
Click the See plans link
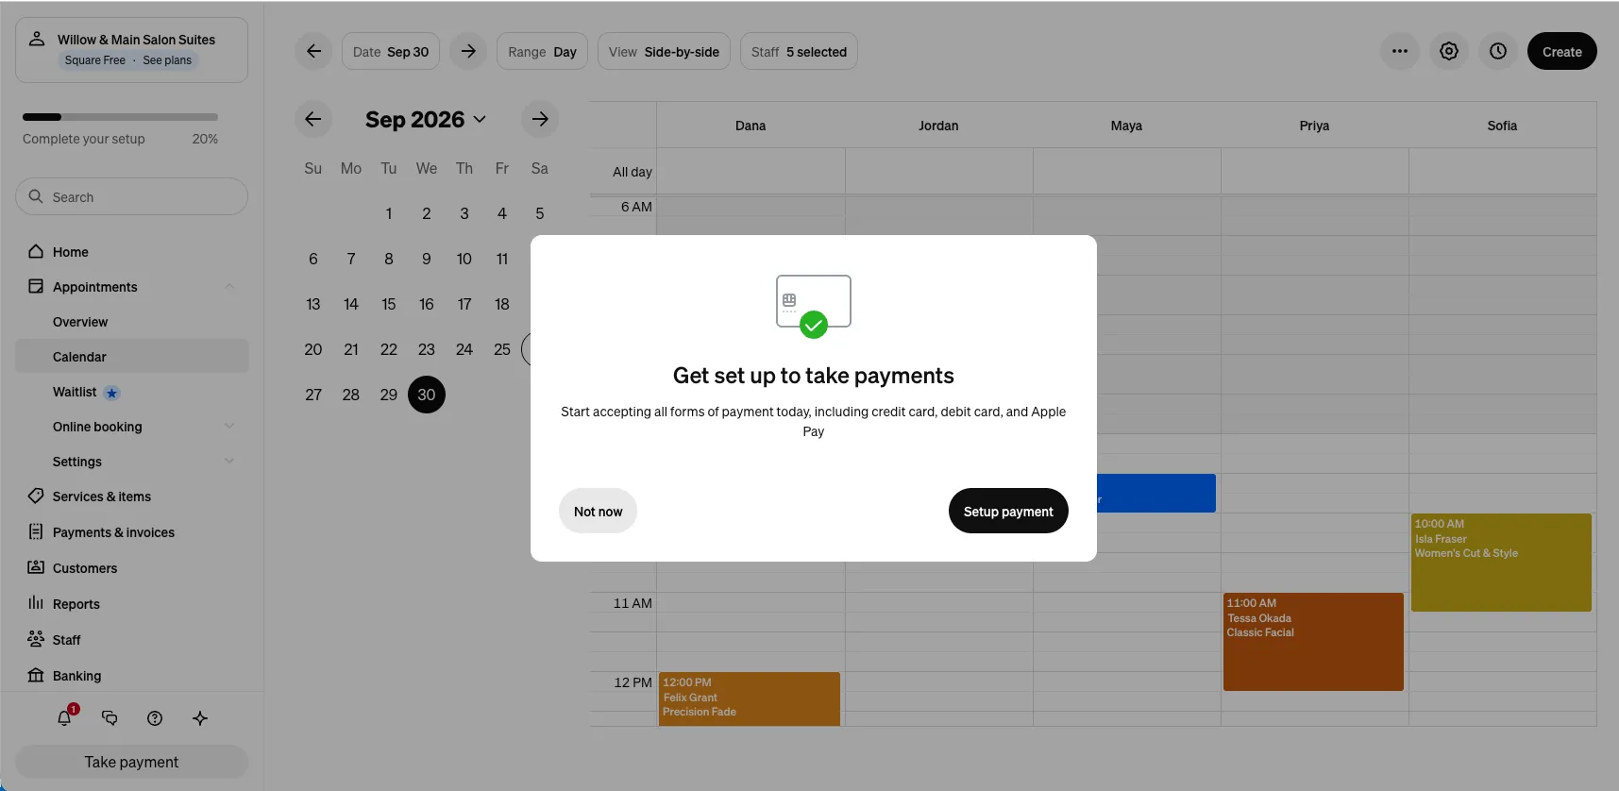click(167, 60)
